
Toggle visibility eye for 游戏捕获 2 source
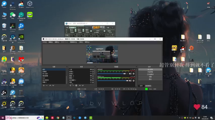pyautogui.click(x=91, y=80)
